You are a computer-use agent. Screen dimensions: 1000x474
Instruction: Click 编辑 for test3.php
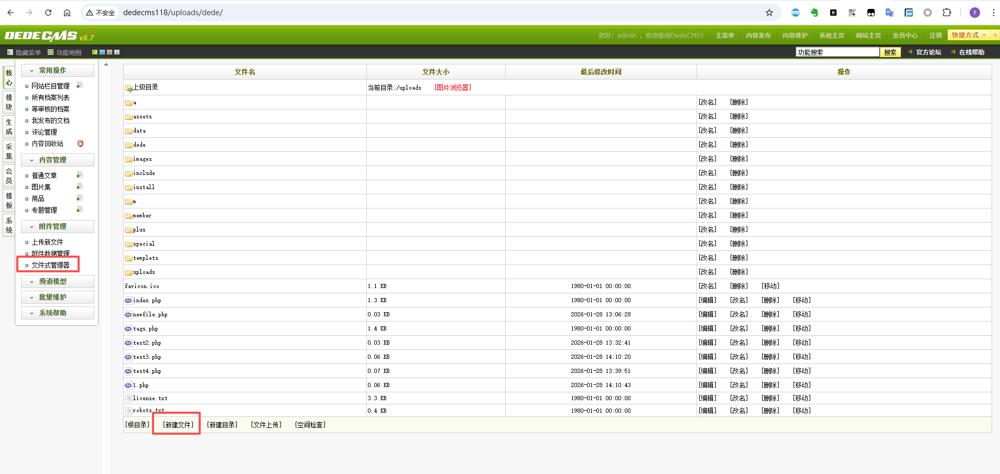click(707, 357)
